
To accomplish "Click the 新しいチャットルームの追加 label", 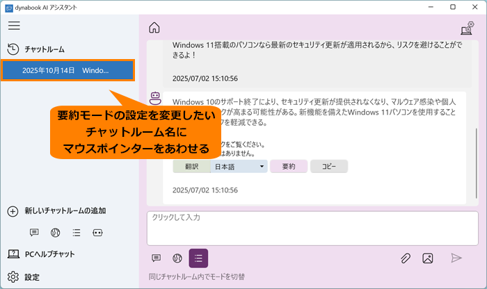I will (x=65, y=211).
